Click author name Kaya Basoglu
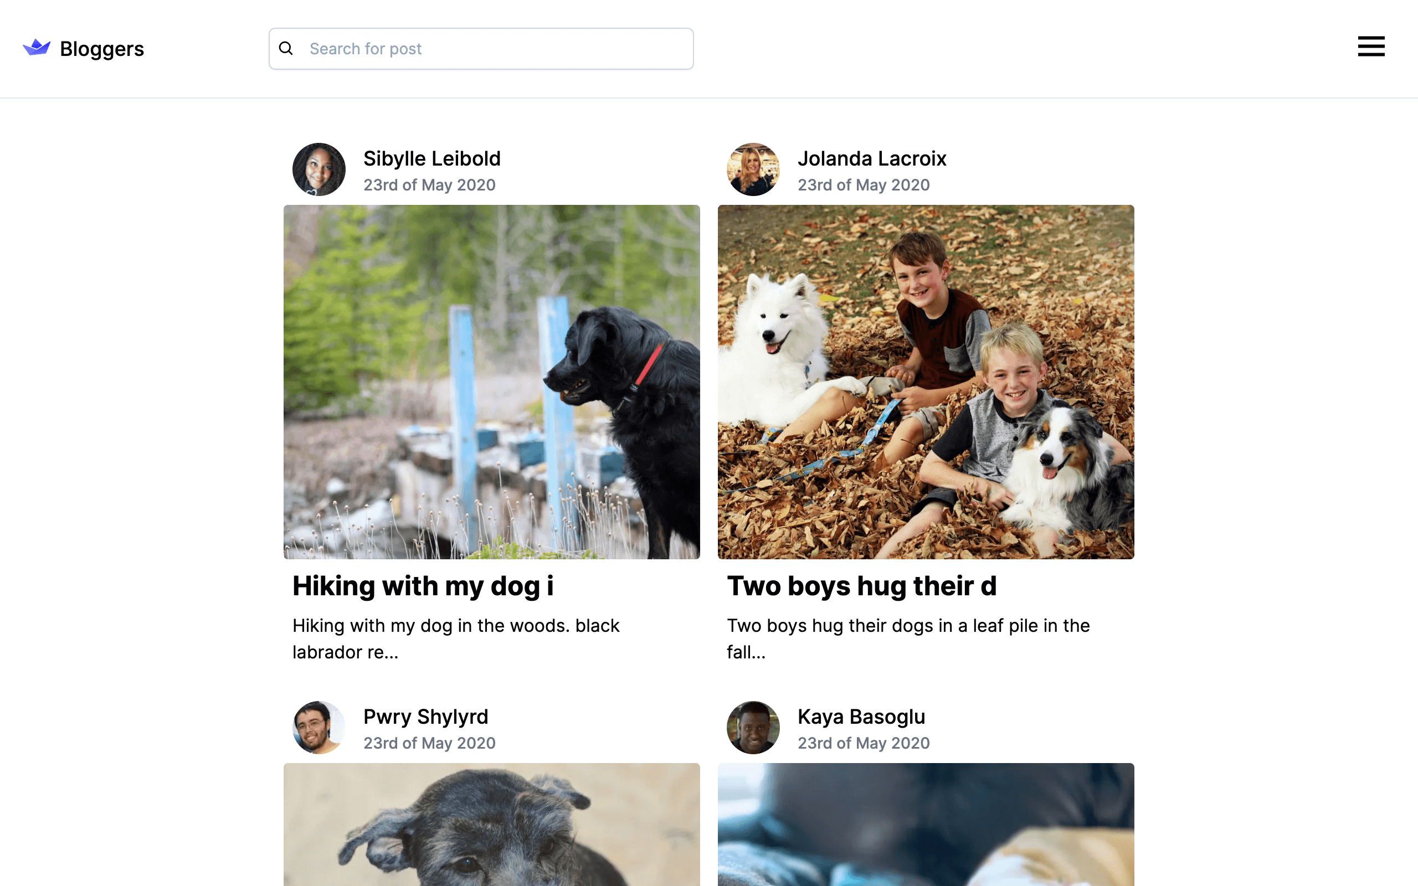 (x=861, y=717)
